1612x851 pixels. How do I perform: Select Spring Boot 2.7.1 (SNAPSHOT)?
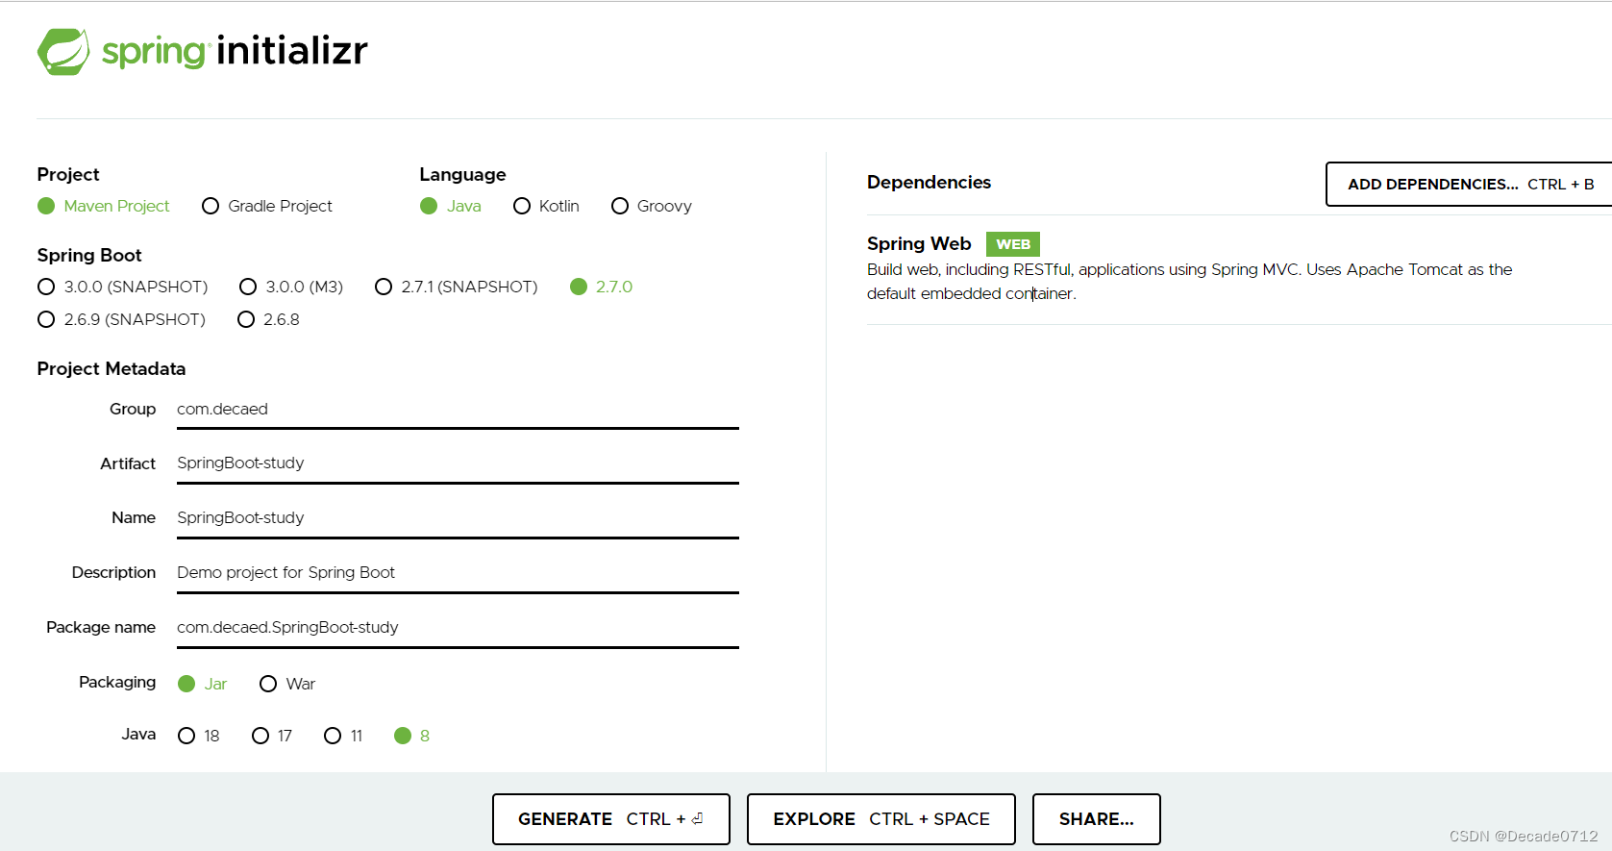(x=456, y=287)
